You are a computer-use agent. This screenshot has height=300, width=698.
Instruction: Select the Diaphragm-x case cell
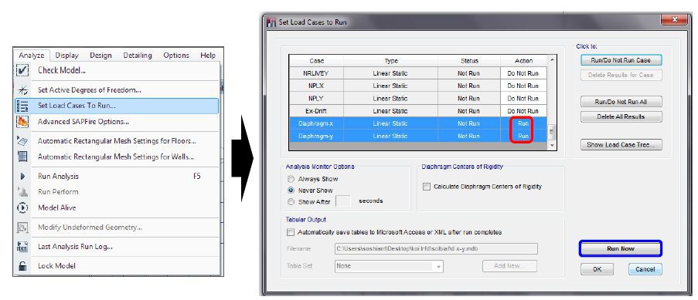pos(316,123)
